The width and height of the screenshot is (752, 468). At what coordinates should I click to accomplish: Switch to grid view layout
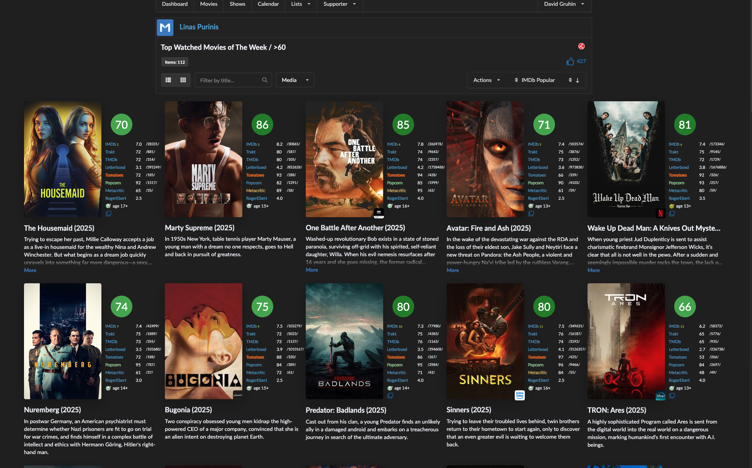(x=183, y=80)
